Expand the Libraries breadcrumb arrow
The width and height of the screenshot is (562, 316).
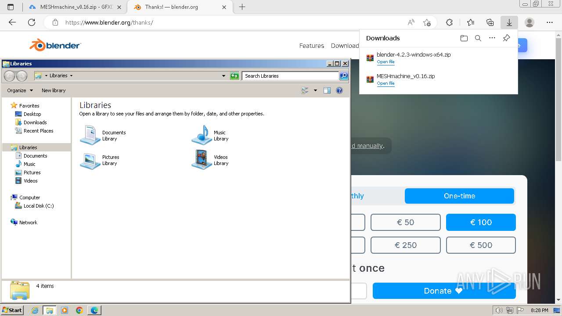tap(71, 75)
